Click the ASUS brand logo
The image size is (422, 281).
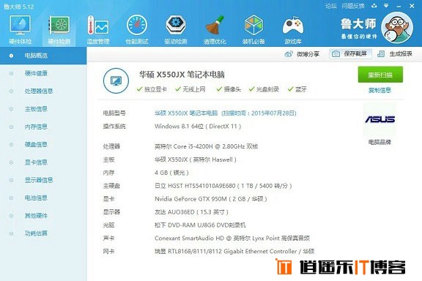[380, 119]
